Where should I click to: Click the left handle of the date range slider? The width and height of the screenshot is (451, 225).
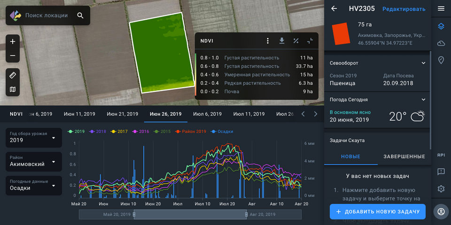(x=134, y=214)
